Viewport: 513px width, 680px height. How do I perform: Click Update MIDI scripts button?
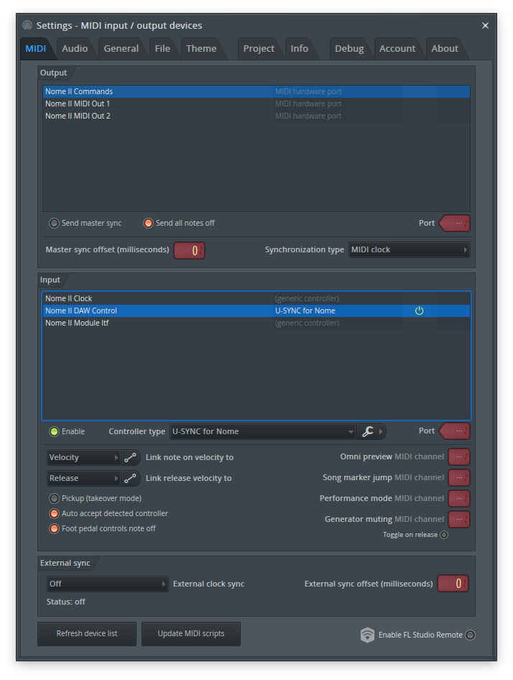191,634
